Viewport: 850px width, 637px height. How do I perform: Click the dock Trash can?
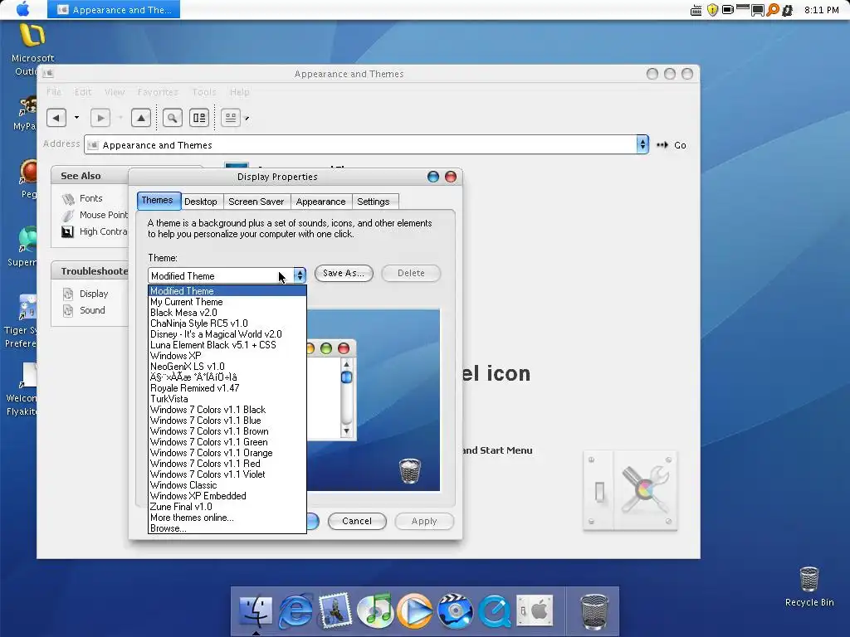(594, 611)
